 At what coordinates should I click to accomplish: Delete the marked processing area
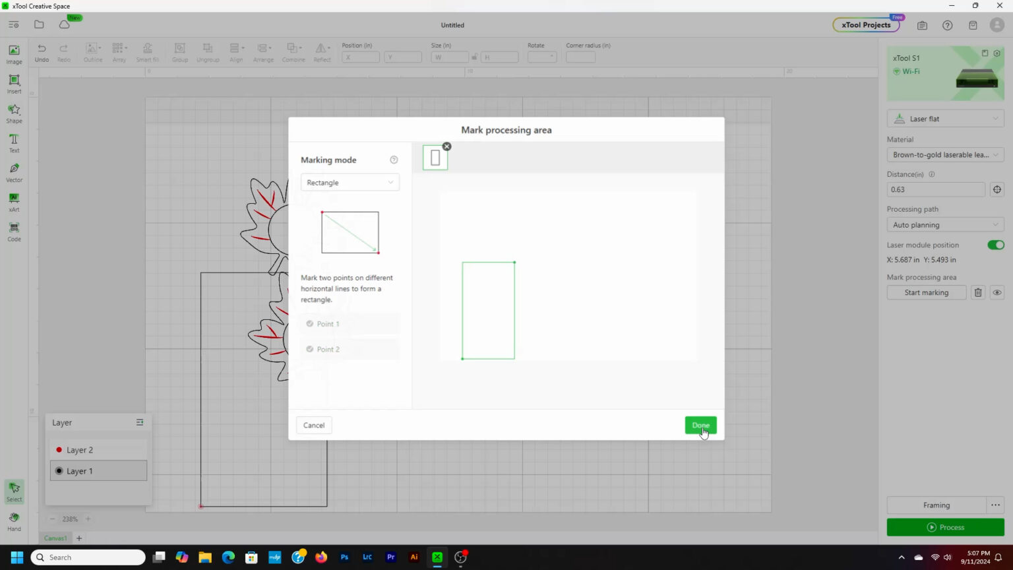click(x=978, y=293)
